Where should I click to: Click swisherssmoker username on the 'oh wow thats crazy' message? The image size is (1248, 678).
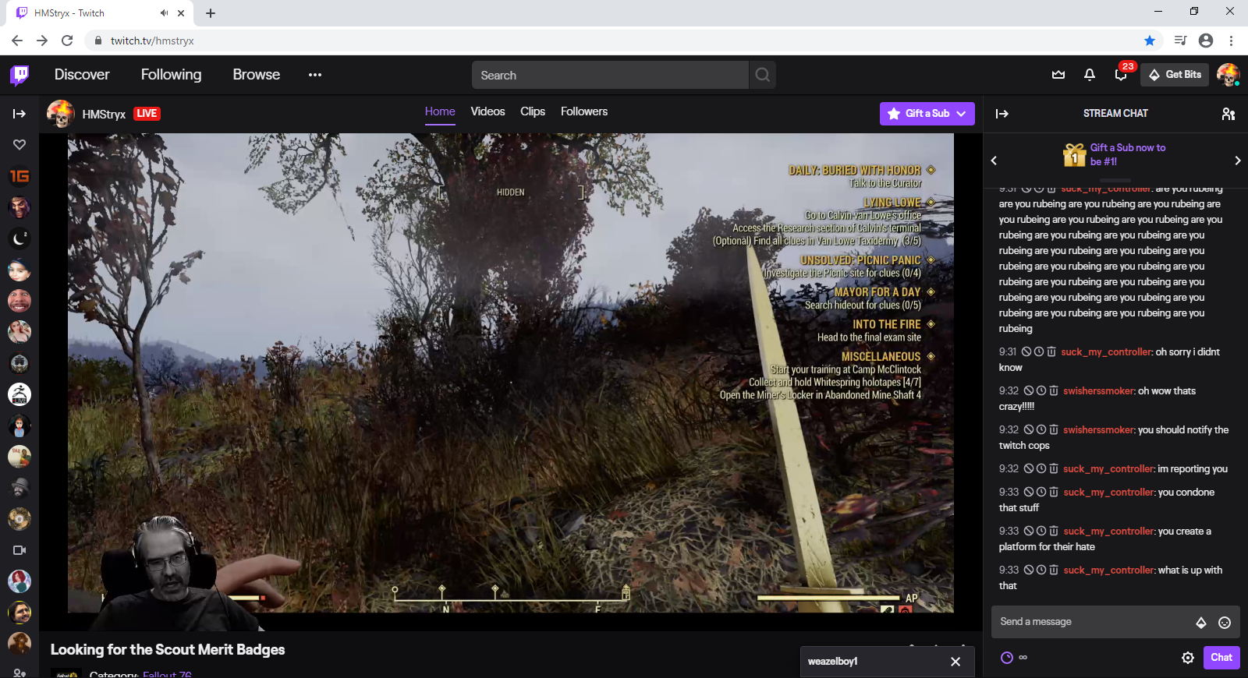point(1098,390)
